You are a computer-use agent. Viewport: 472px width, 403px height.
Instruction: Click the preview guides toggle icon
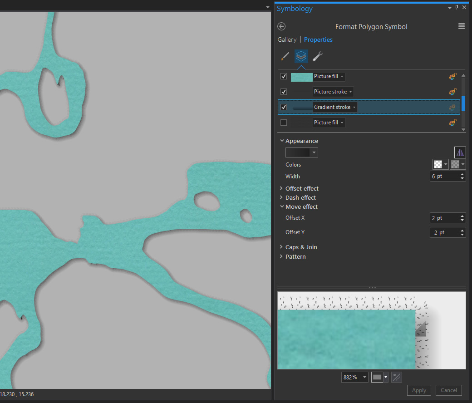tap(396, 377)
